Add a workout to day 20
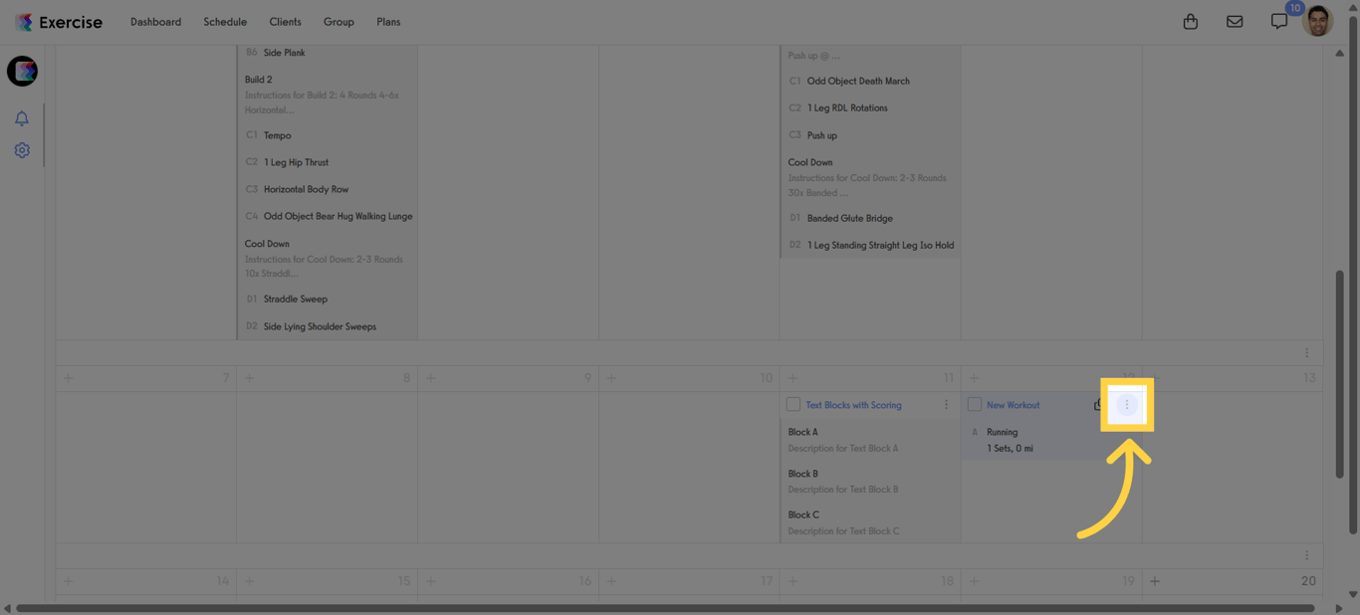The height and width of the screenshot is (615, 1360). [1154, 580]
